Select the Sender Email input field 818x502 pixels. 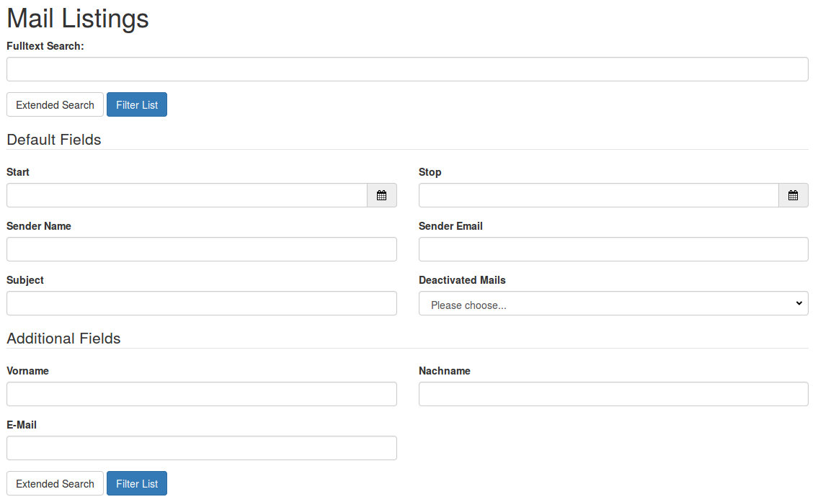point(613,249)
